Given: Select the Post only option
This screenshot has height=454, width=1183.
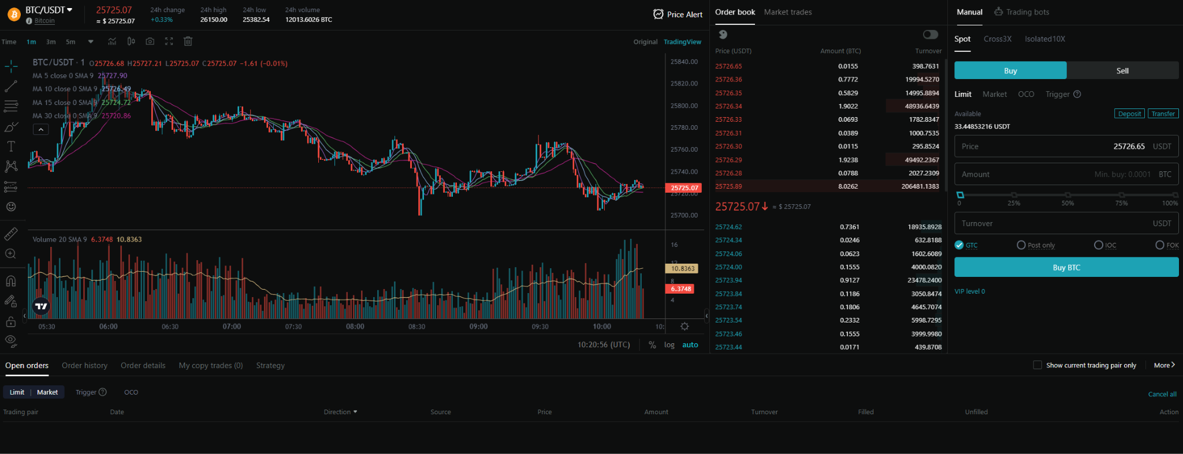Looking at the screenshot, I should [1021, 245].
